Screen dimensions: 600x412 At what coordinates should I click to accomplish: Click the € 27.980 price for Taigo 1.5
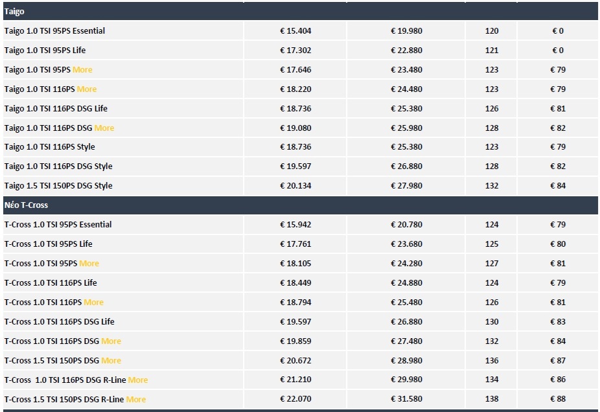pyautogui.click(x=406, y=186)
